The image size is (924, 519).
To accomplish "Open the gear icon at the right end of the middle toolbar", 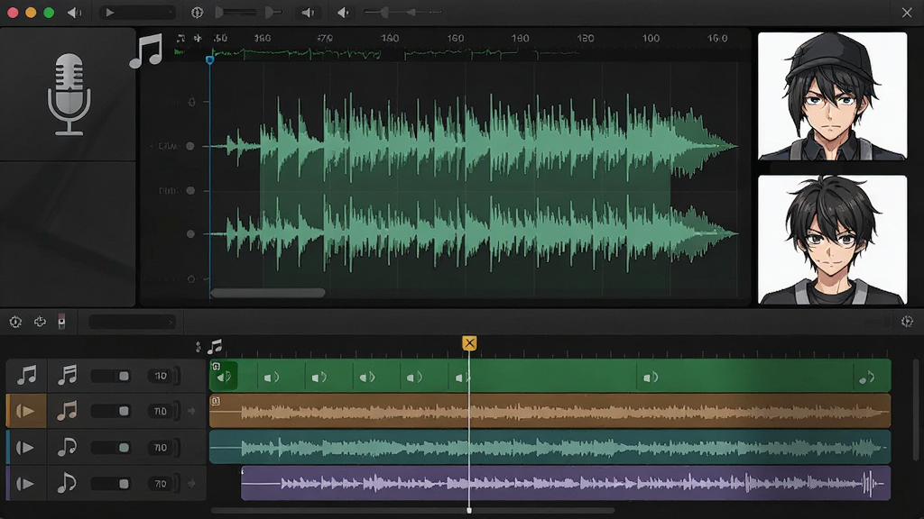I will pos(907,322).
